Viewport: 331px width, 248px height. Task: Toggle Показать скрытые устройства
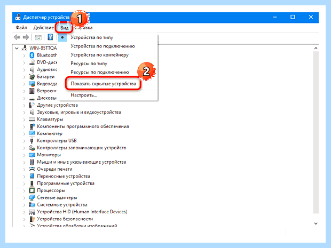103,84
